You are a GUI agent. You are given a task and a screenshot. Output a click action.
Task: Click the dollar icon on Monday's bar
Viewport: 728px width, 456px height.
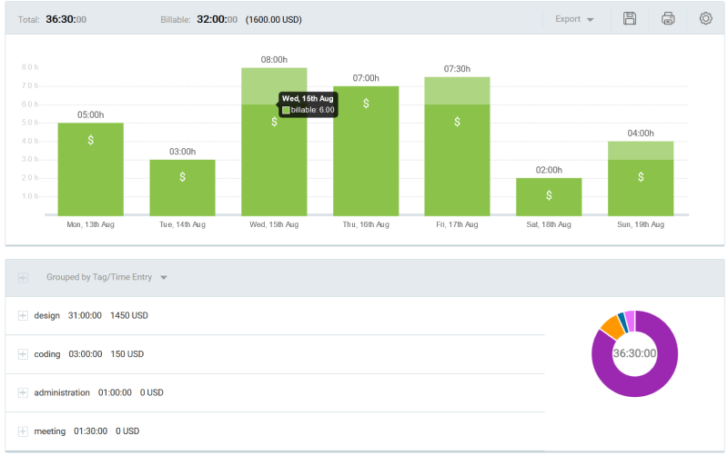pos(91,140)
